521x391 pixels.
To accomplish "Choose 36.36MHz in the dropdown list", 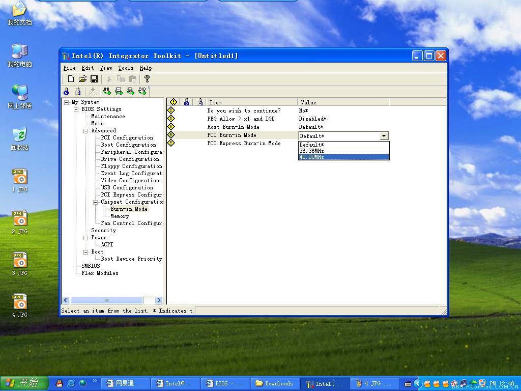I will pos(343,151).
